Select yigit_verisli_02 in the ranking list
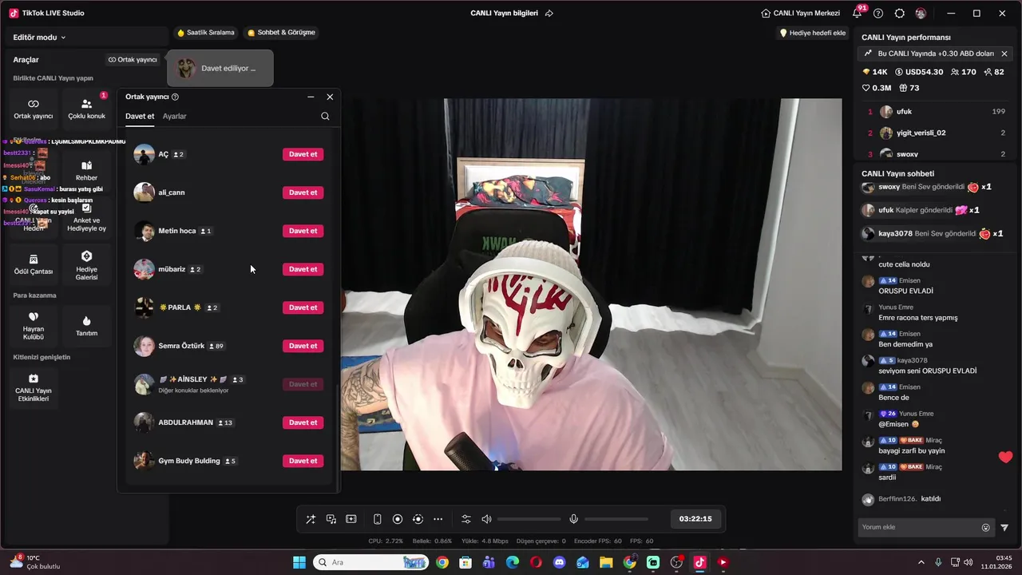Viewport: 1022px width, 575px height. pyautogui.click(x=936, y=133)
